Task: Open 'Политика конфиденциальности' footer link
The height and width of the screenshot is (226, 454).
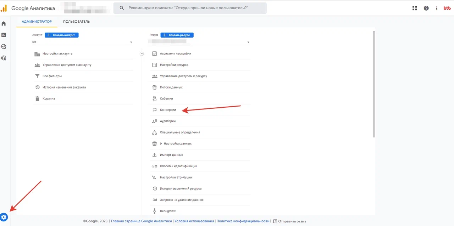Action: (243, 221)
